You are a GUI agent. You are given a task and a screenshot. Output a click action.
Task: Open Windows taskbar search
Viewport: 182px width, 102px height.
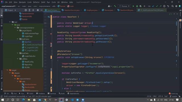tap(8, 100)
